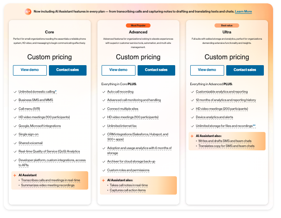Click the AI Assistant sparkle icon in Core
The height and width of the screenshot is (218, 281).
coord(15,175)
